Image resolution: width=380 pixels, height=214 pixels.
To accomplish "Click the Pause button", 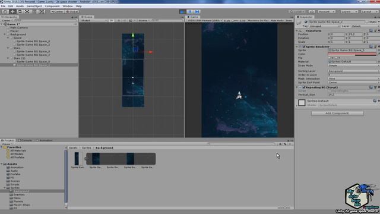I will 190,11.
